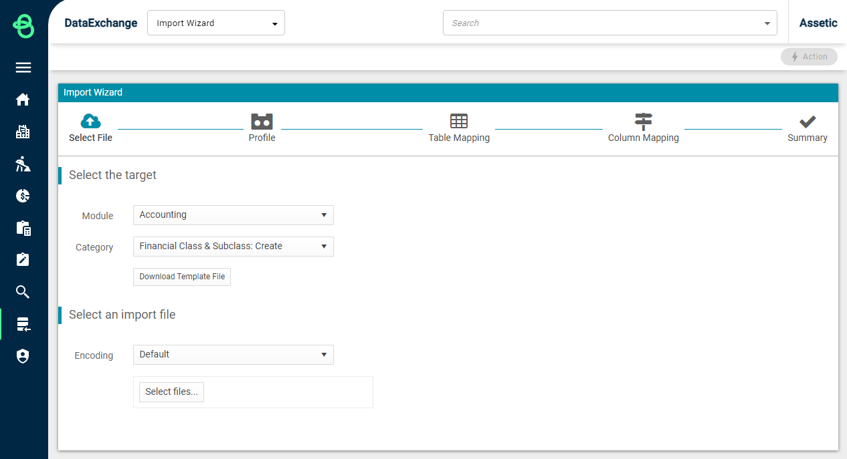
Task: Click the Select File step label
Action: tap(90, 138)
